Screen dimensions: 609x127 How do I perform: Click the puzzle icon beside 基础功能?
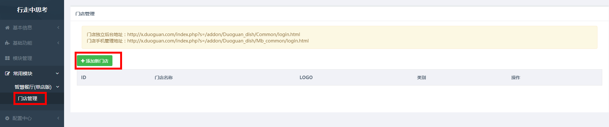[x=7, y=43]
